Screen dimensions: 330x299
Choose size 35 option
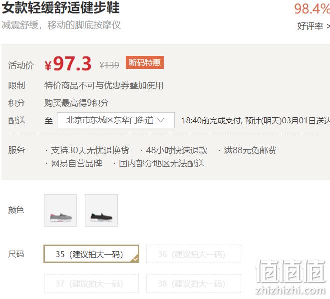pyautogui.click(x=91, y=254)
